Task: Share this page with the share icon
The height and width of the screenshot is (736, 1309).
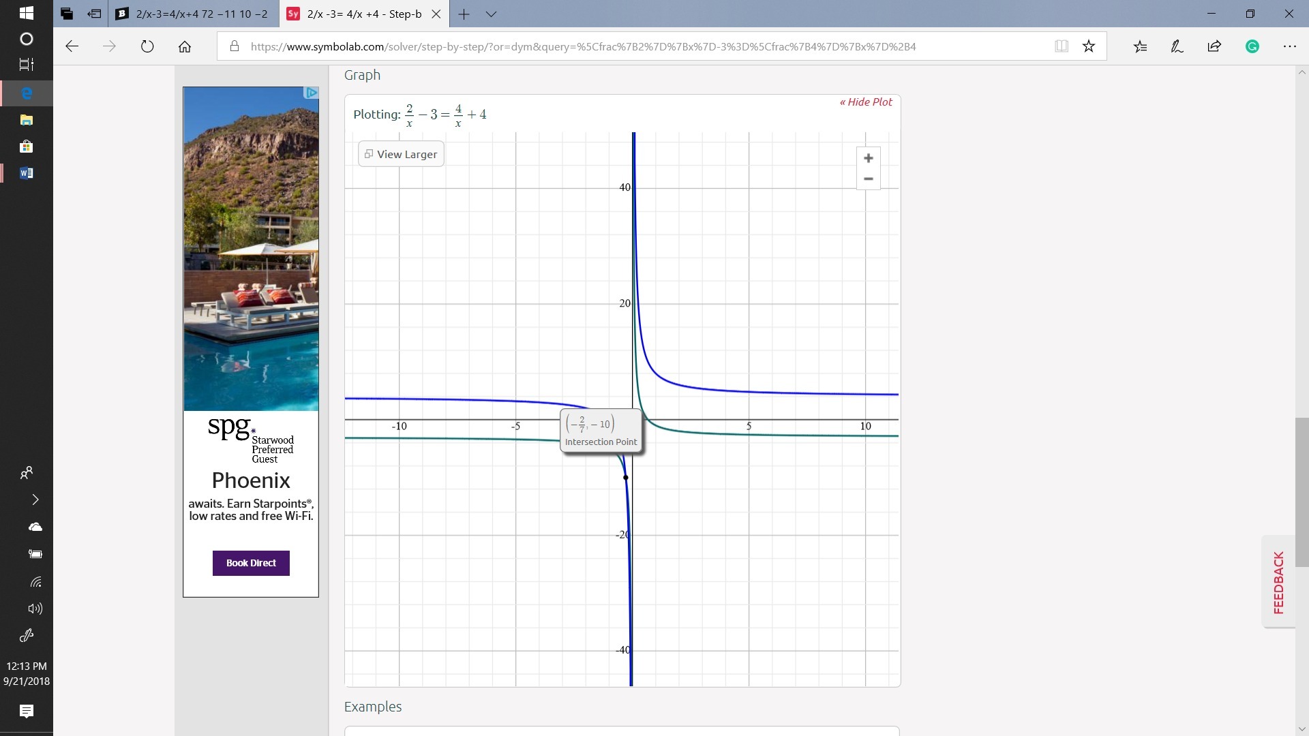Action: click(x=1214, y=46)
